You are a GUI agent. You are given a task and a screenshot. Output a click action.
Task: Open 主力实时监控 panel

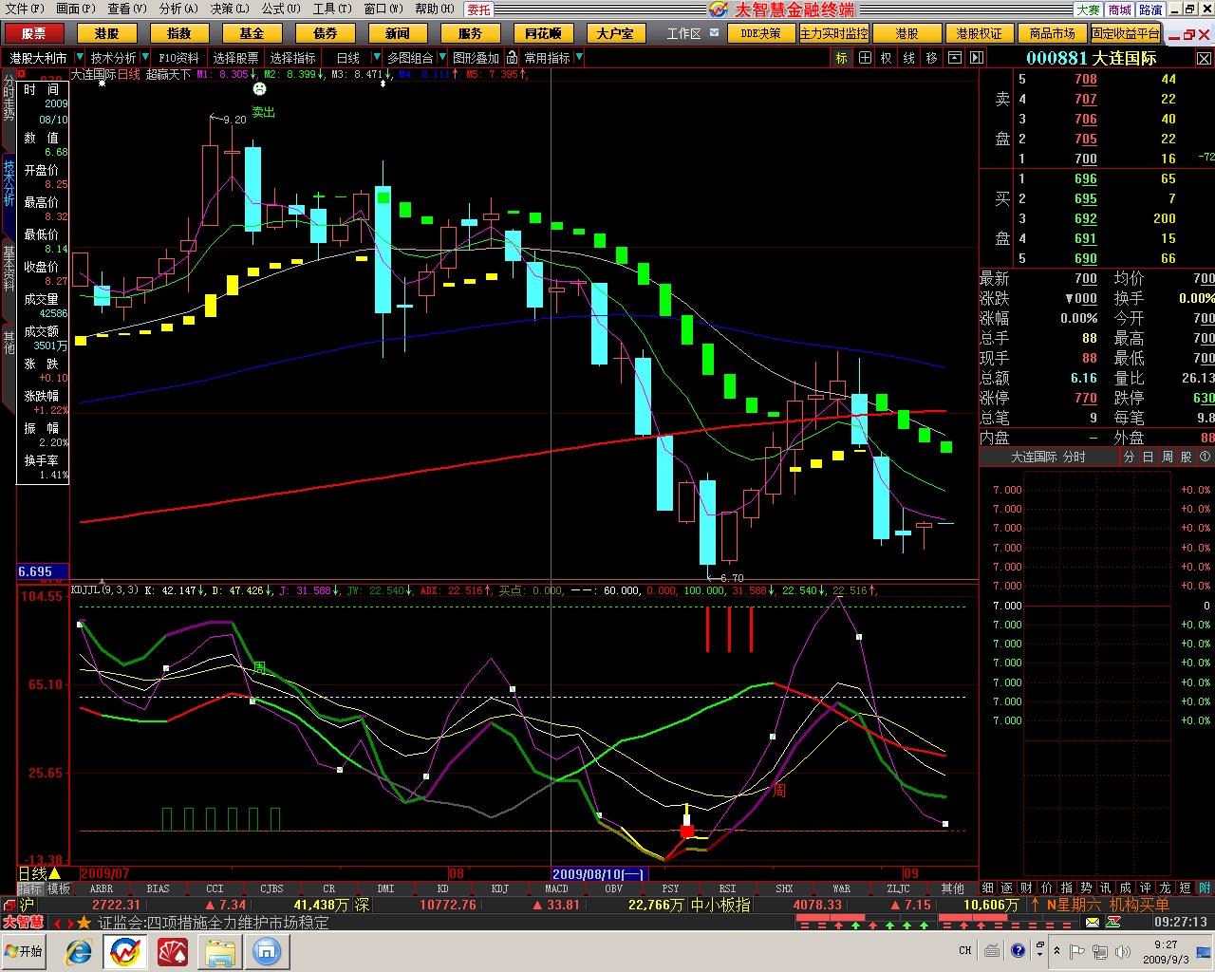833,33
